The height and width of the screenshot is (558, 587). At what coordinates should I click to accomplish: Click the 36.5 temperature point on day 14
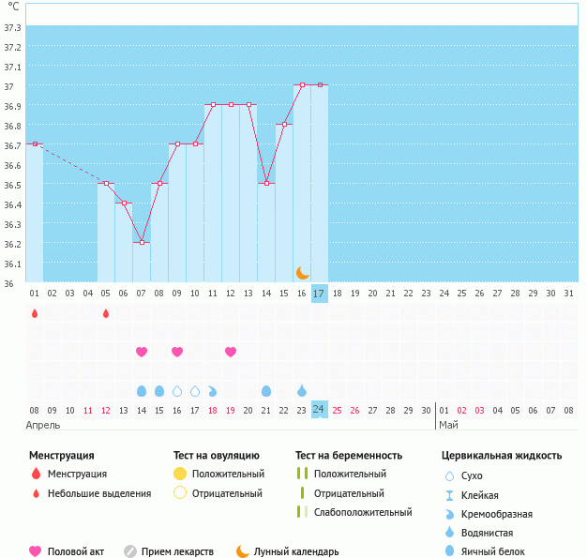(x=266, y=183)
